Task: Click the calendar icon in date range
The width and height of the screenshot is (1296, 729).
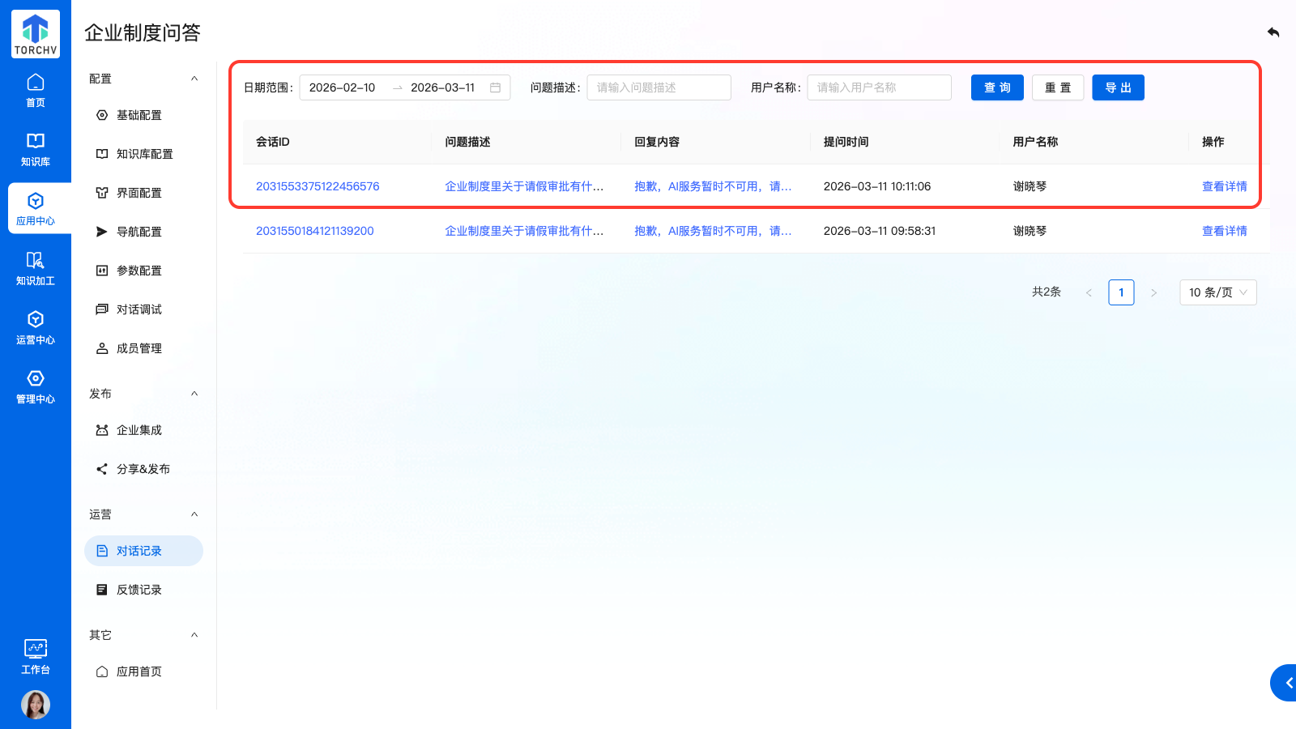Action: point(496,87)
